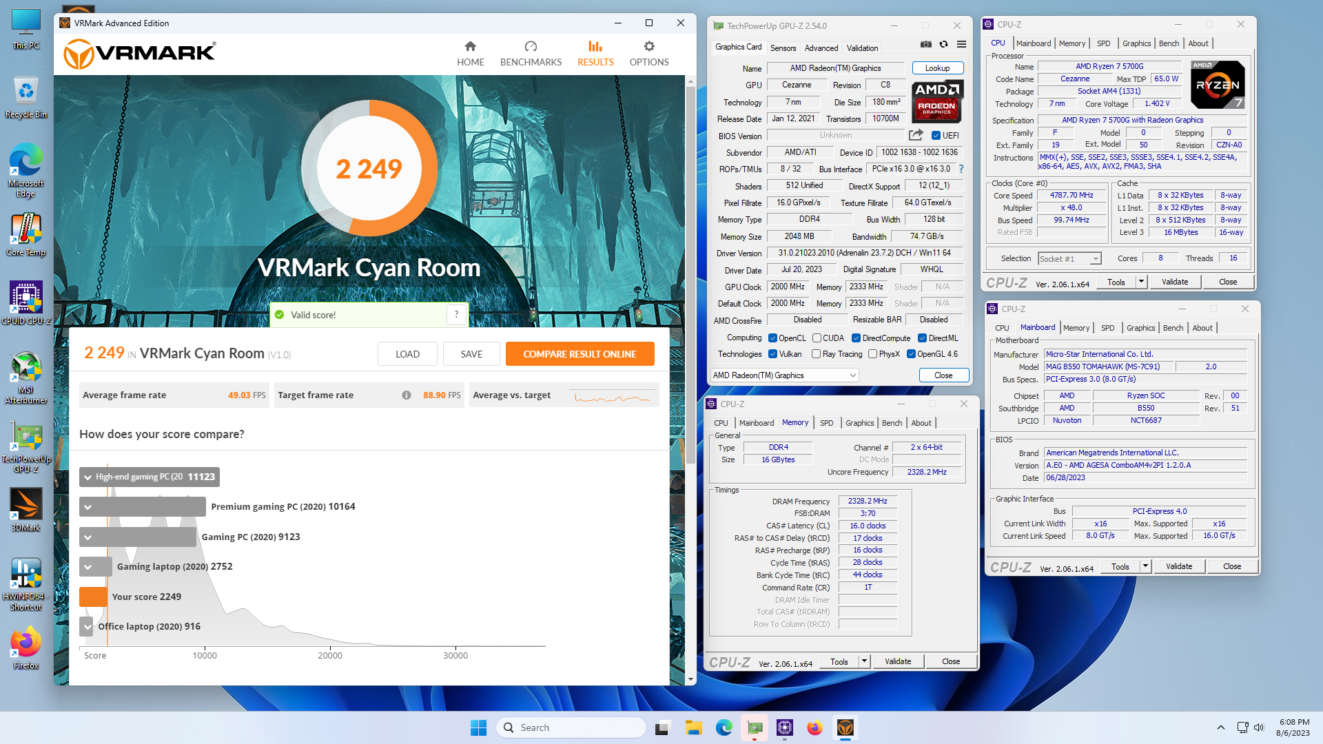
Task: Open VRMark Options gear
Action: coord(648,53)
